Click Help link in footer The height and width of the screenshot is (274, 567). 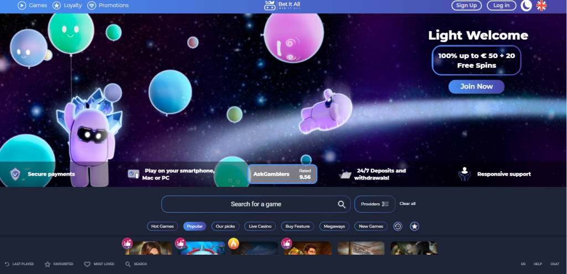click(x=538, y=264)
